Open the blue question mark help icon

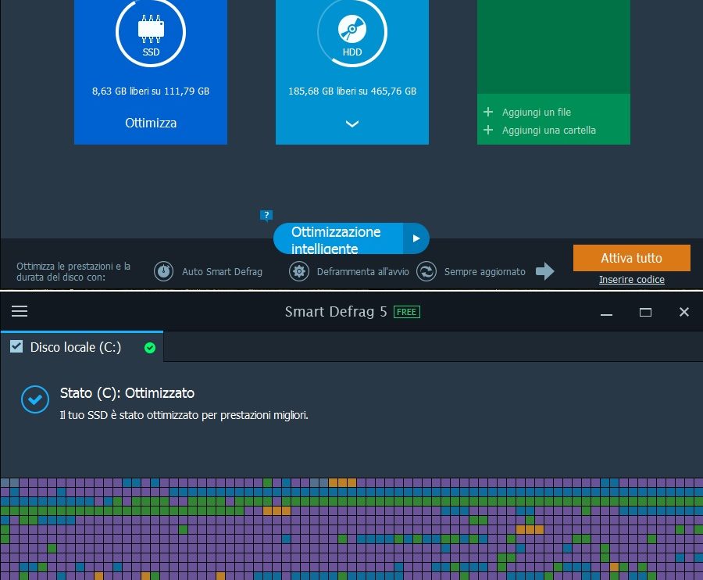(x=266, y=216)
